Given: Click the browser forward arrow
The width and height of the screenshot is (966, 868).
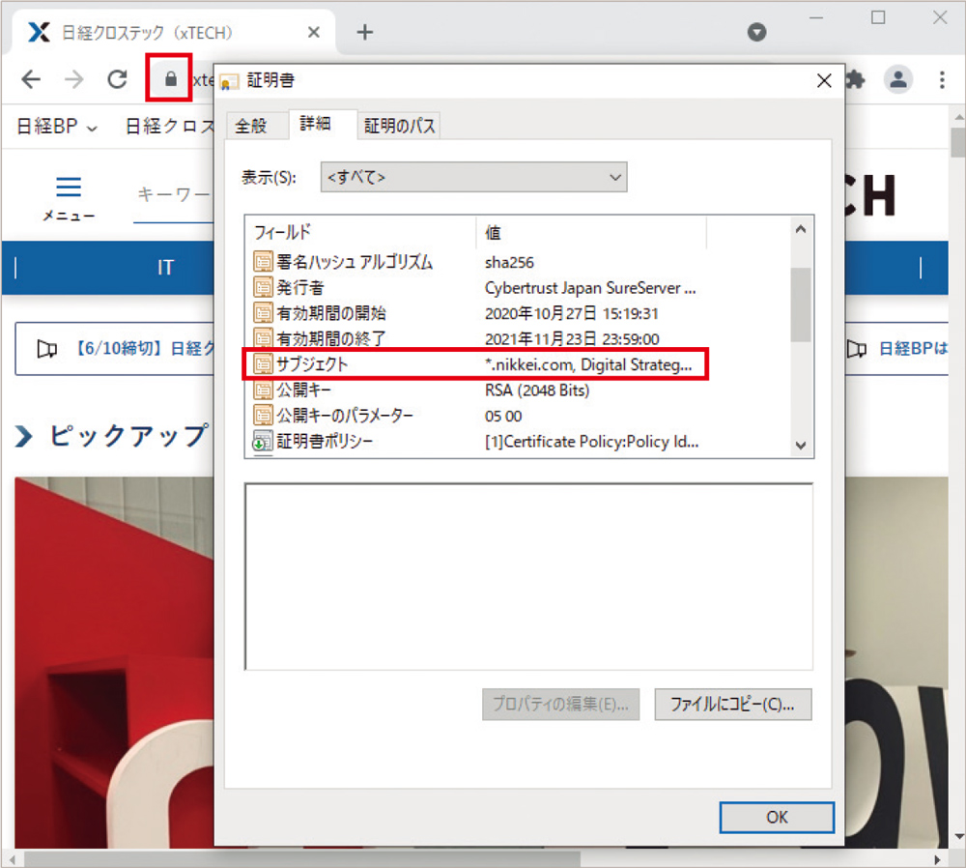Looking at the screenshot, I should pos(74,79).
